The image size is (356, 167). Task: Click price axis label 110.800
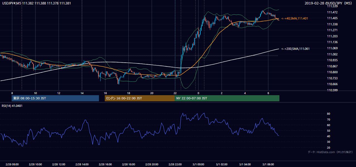[333, 72]
